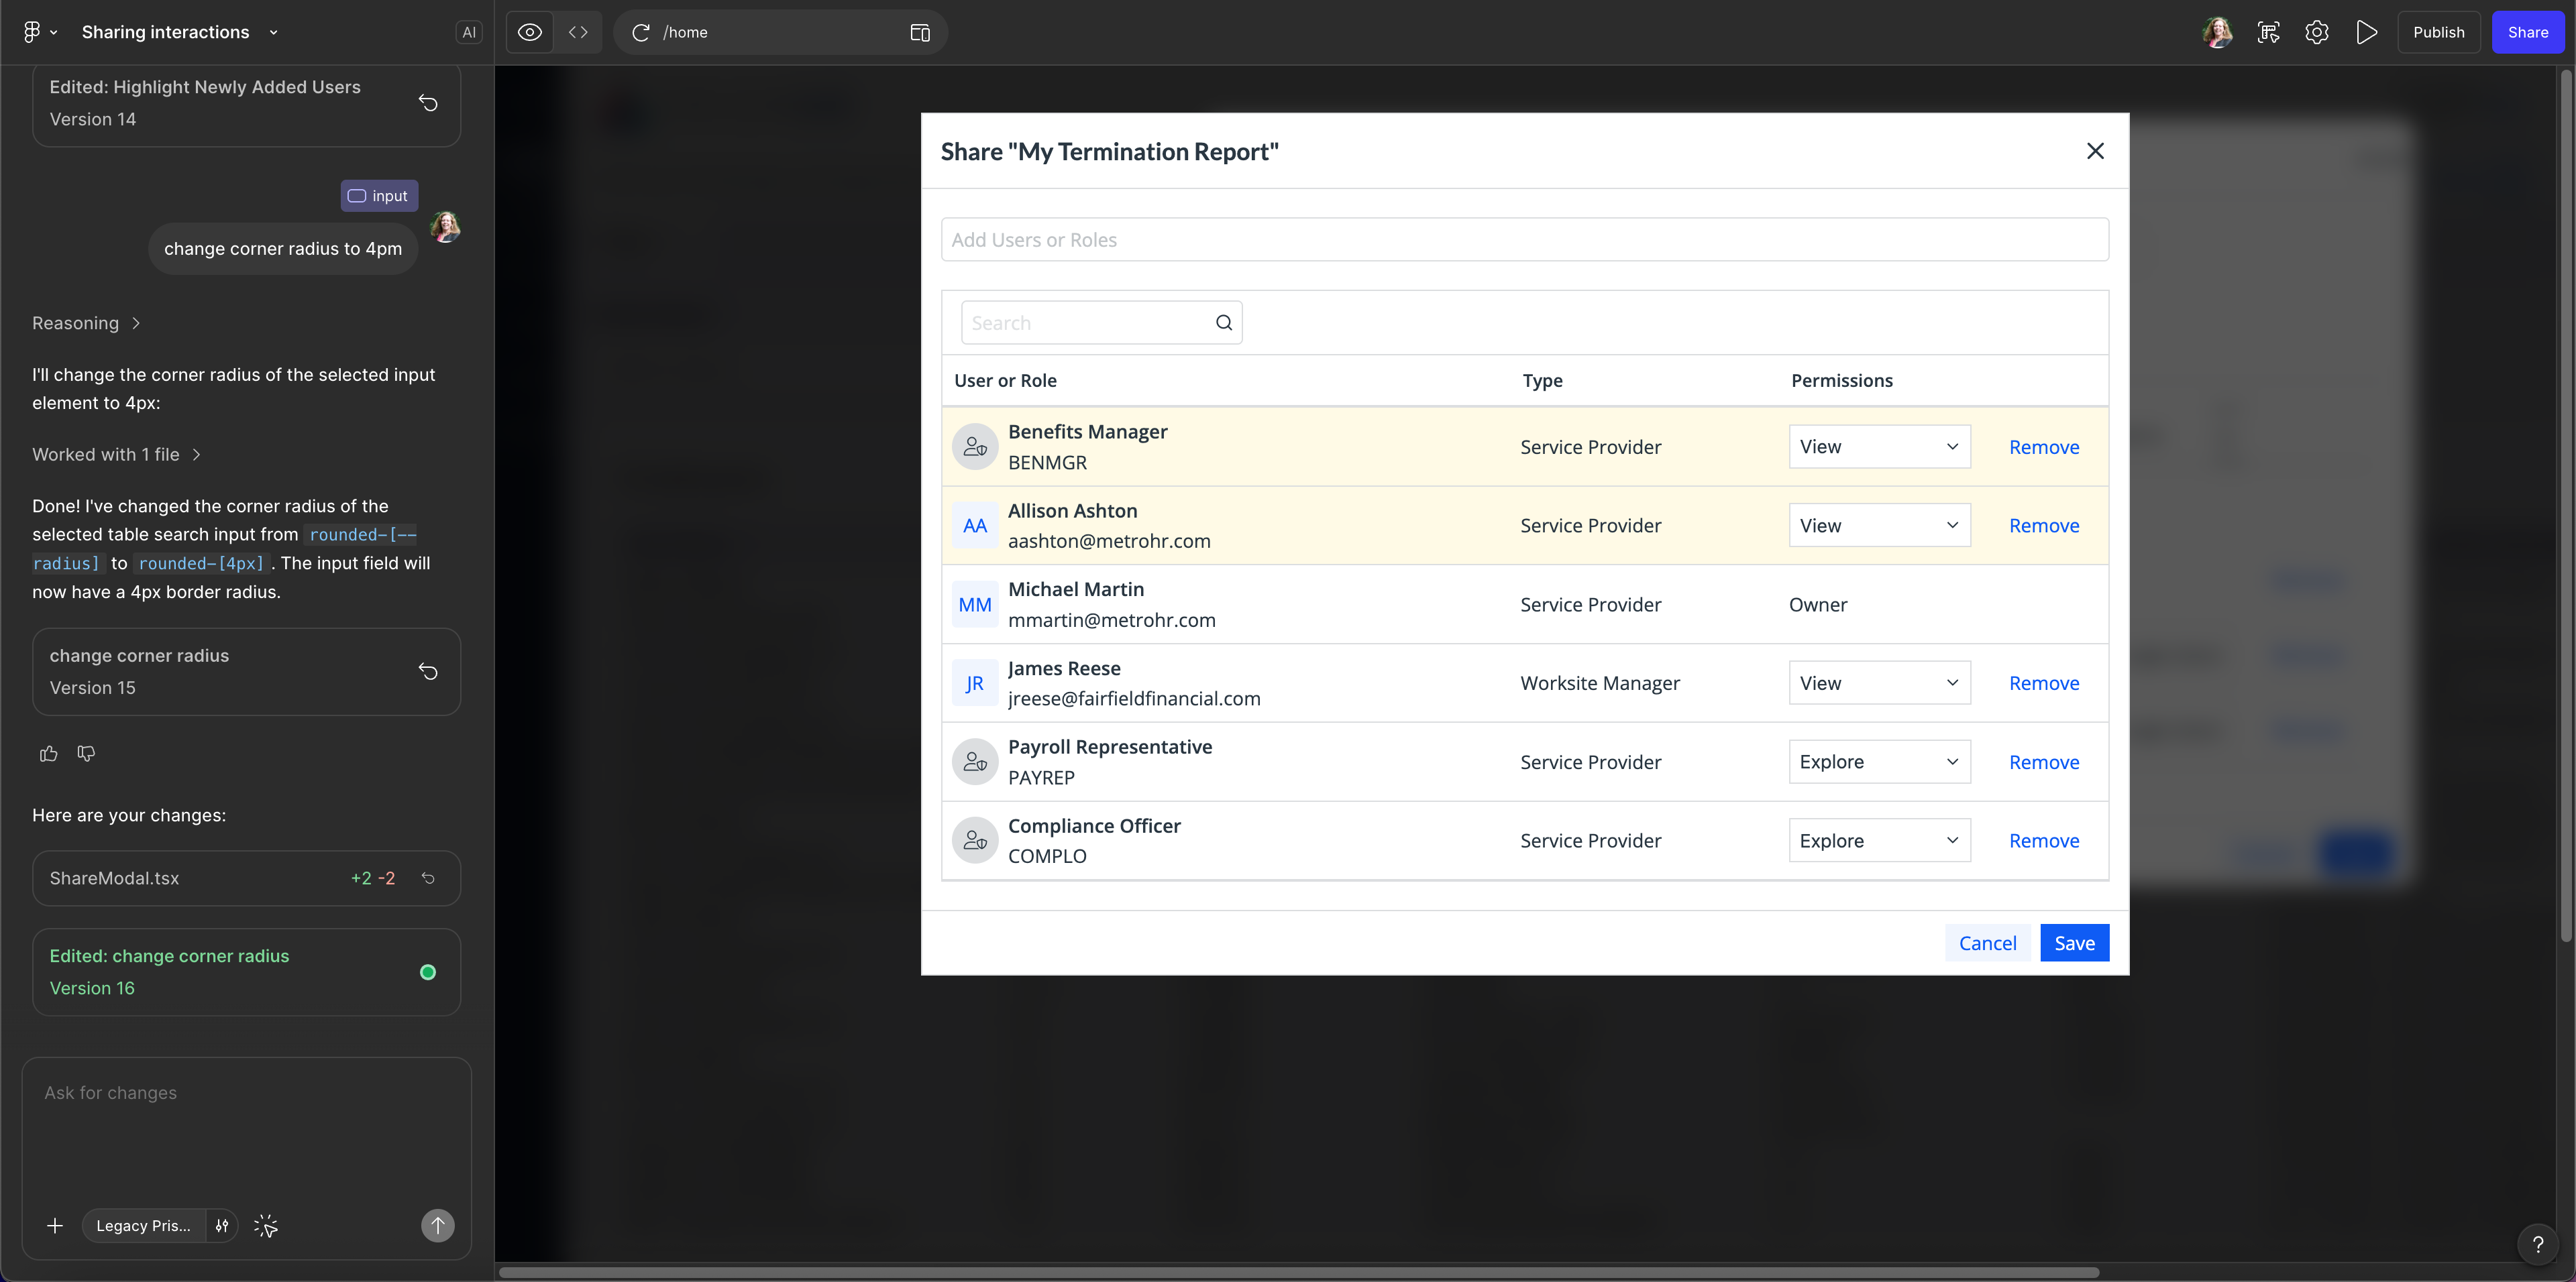This screenshot has height=1282, width=2576.
Task: Switch to preview eye mode
Action: [530, 32]
